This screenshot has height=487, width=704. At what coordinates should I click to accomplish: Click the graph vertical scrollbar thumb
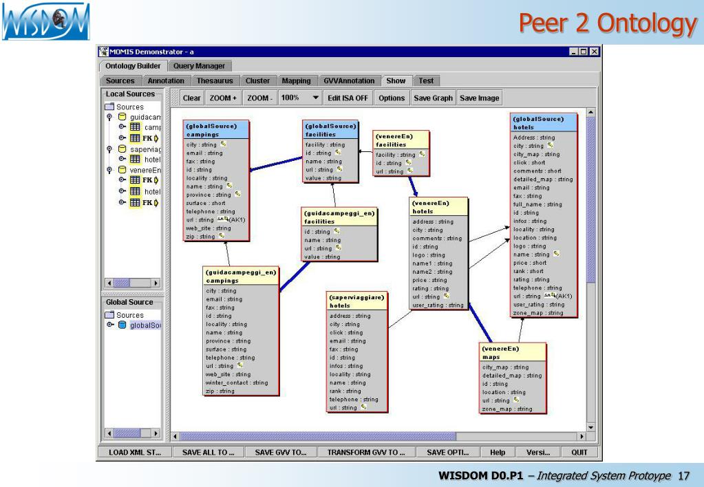591,199
